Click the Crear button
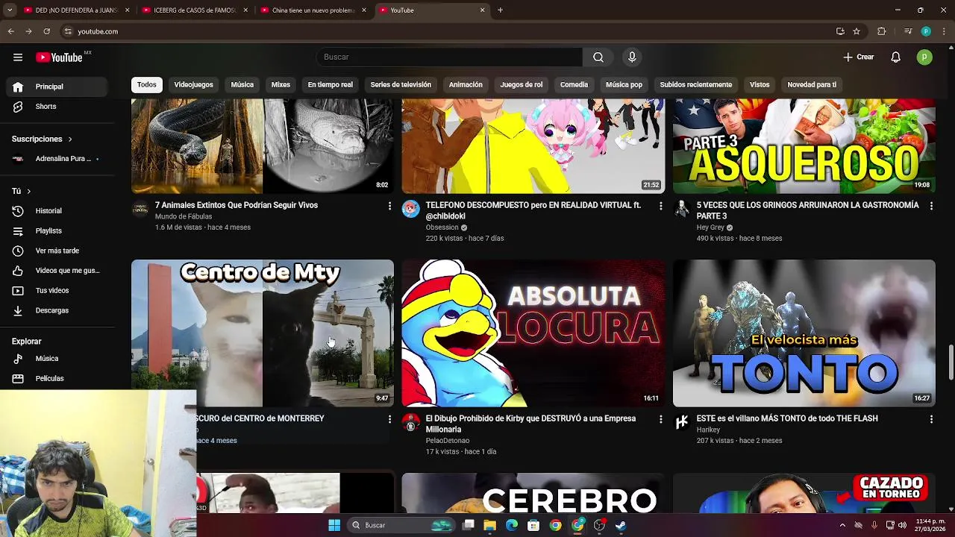This screenshot has width=955, height=537. (859, 57)
